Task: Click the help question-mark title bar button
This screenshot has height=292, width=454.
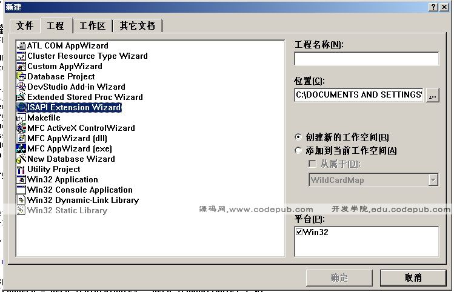Action: tap(433, 7)
